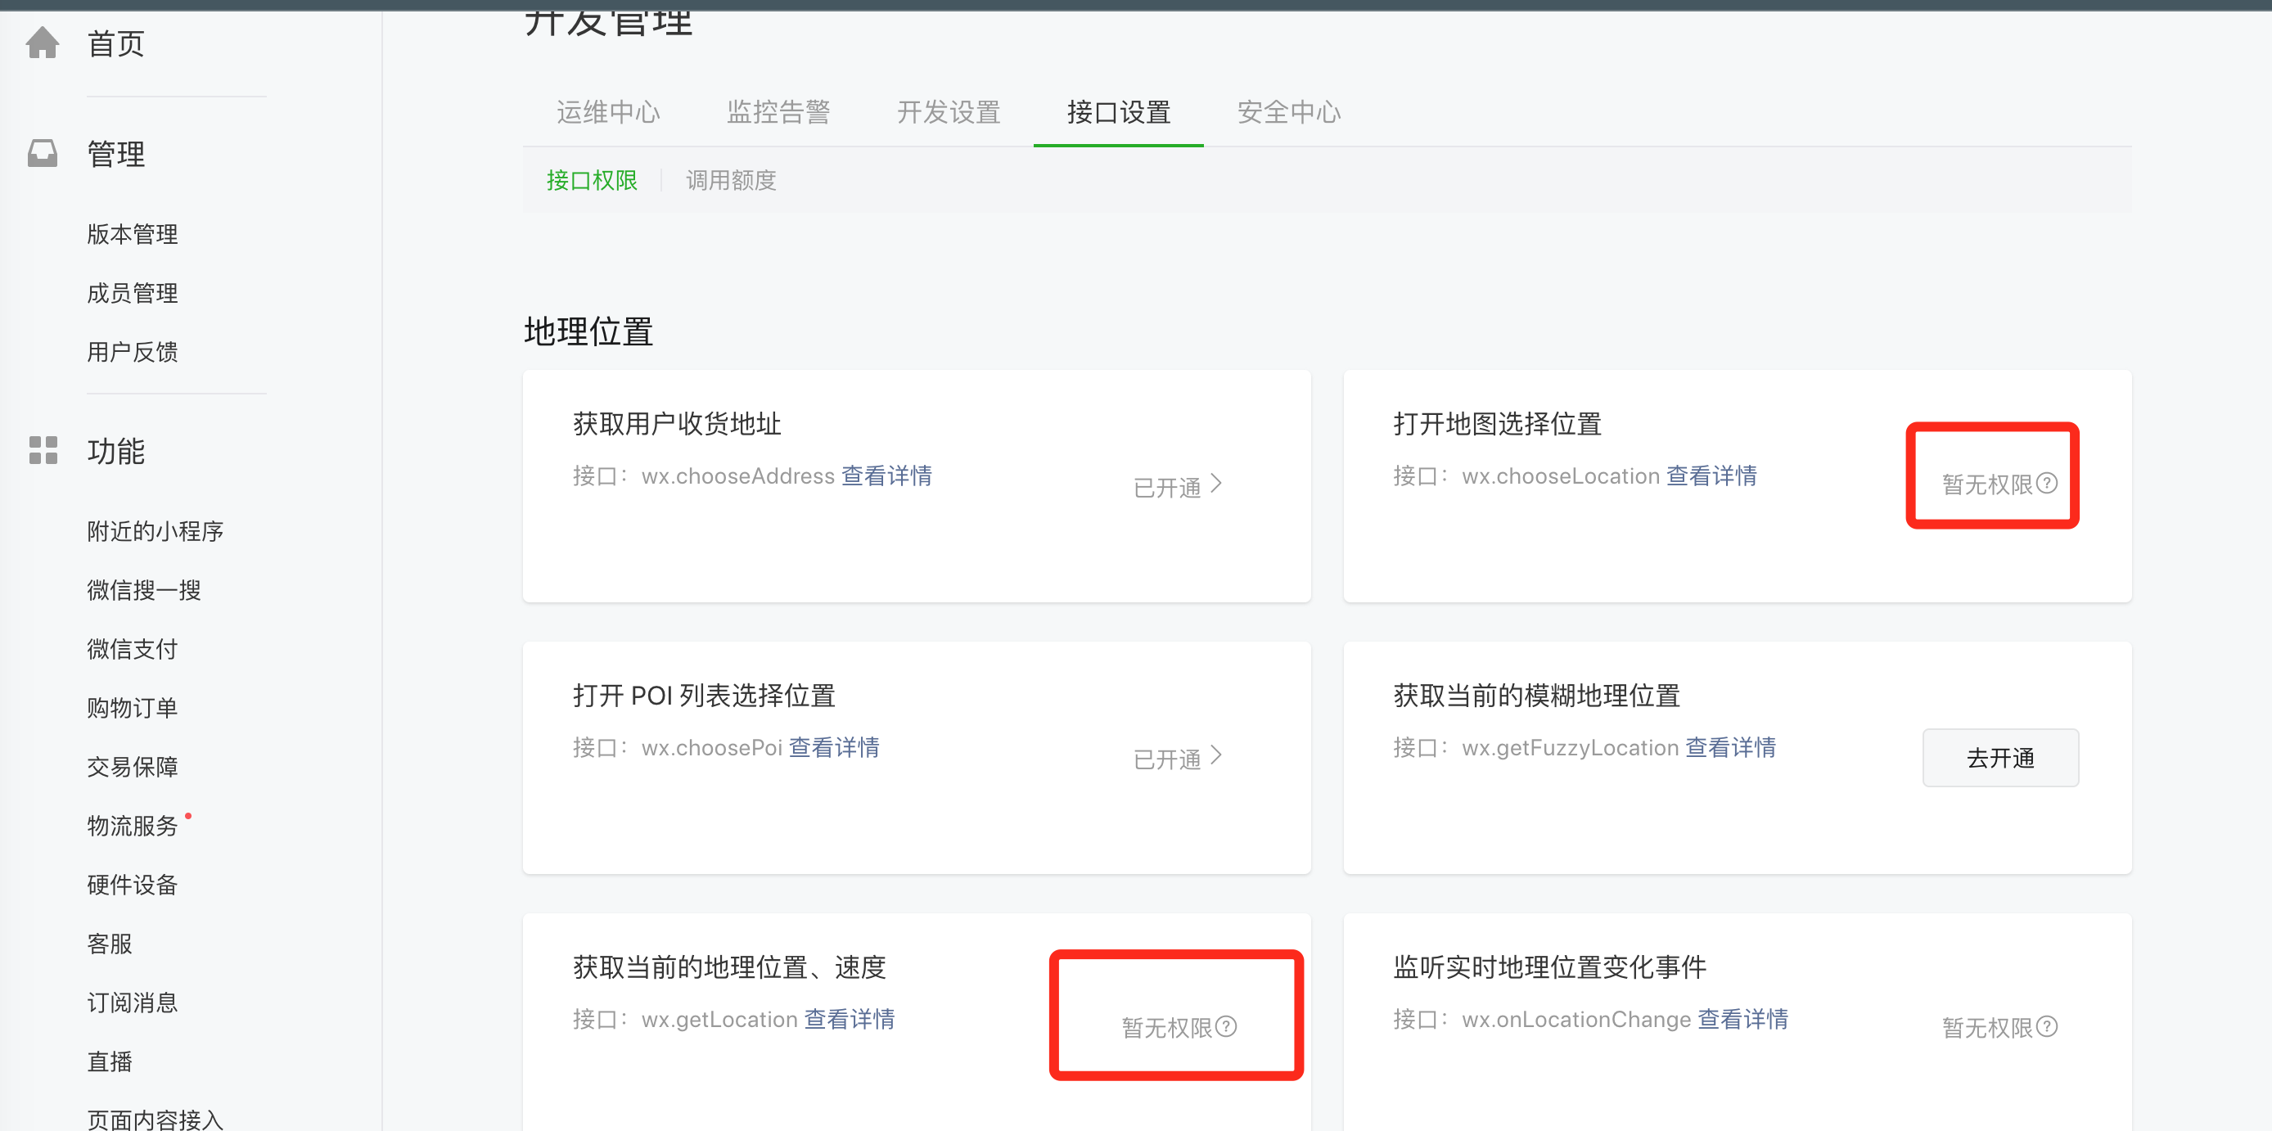This screenshot has height=1131, width=2272.
Task: Switch to 调用额度 sub-tab
Action: coord(730,181)
